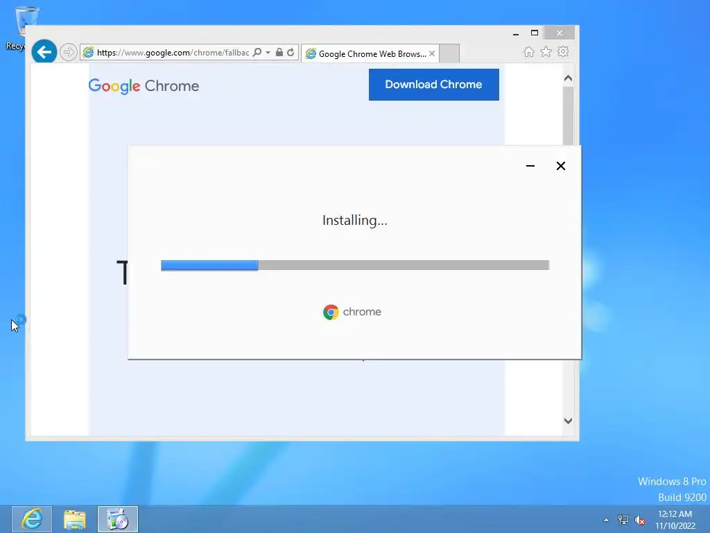The height and width of the screenshot is (533, 710).
Task: Open favorites with the star icon
Action: point(546,51)
